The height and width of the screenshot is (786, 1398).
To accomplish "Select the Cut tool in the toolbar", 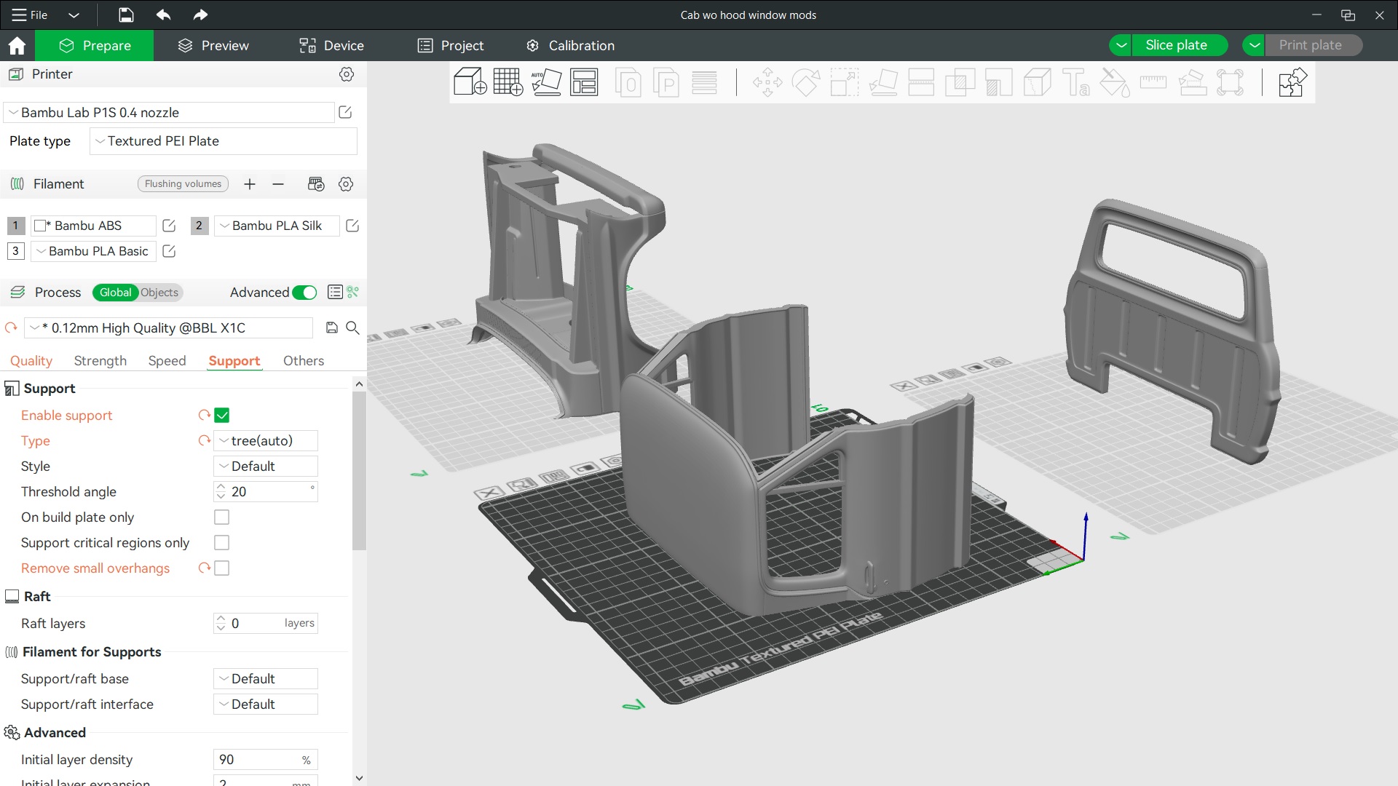I will 921,82.
